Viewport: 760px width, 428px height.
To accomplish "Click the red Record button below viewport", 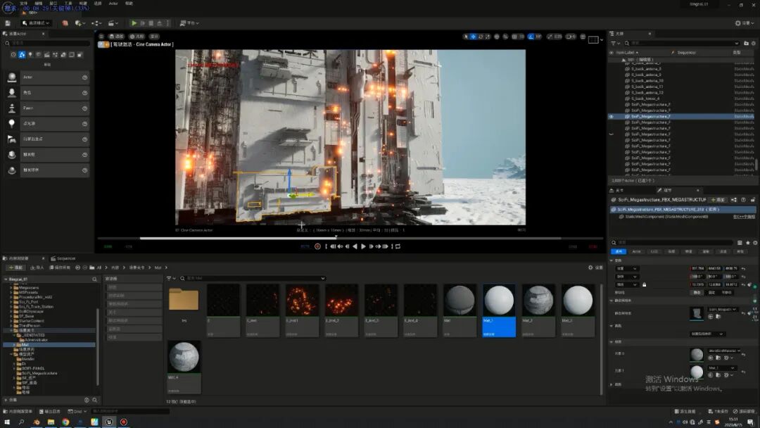I will [x=317, y=246].
